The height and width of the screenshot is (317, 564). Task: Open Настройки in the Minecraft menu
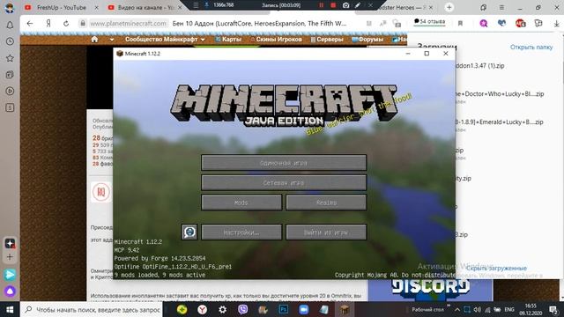[241, 232]
